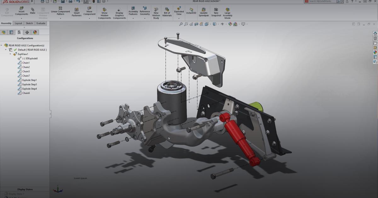
Task: Switch to the Sketch tab
Action: pos(29,23)
